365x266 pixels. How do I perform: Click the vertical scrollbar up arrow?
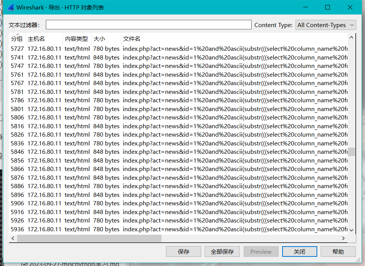pyautogui.click(x=352, y=37)
